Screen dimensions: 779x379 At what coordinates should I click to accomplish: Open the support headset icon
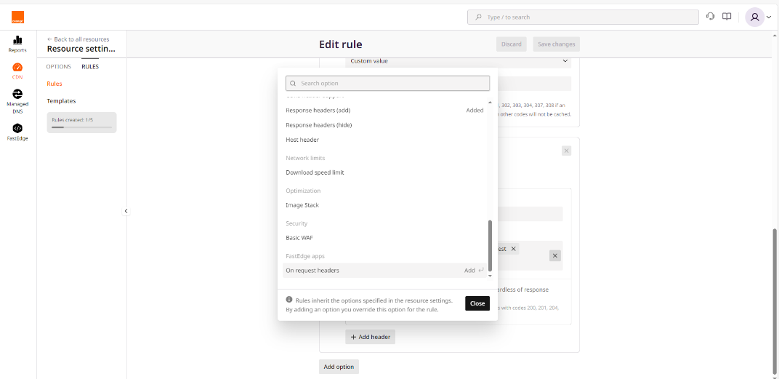(710, 17)
